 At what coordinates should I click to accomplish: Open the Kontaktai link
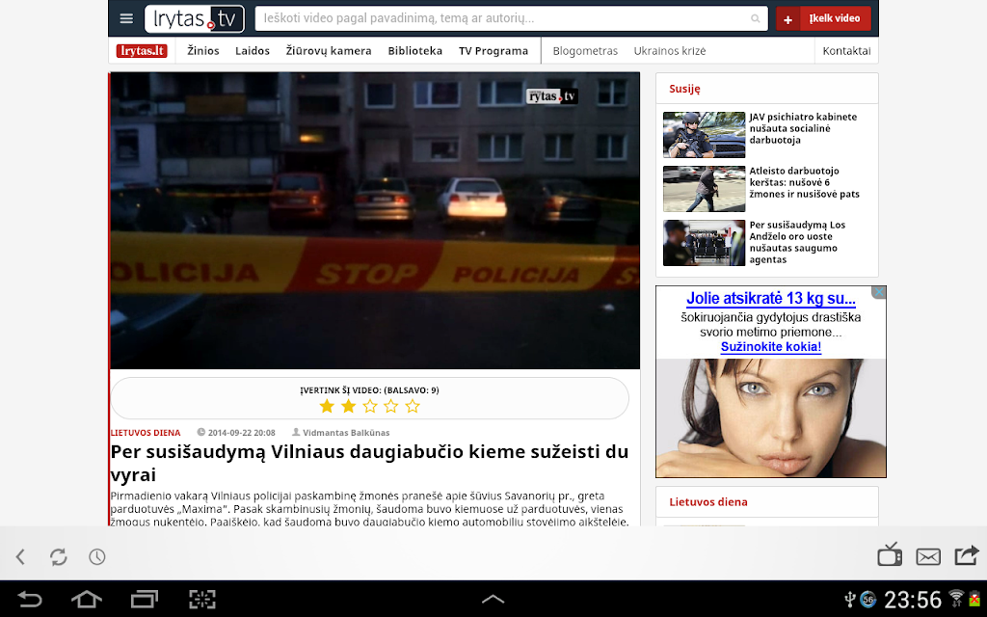click(846, 51)
